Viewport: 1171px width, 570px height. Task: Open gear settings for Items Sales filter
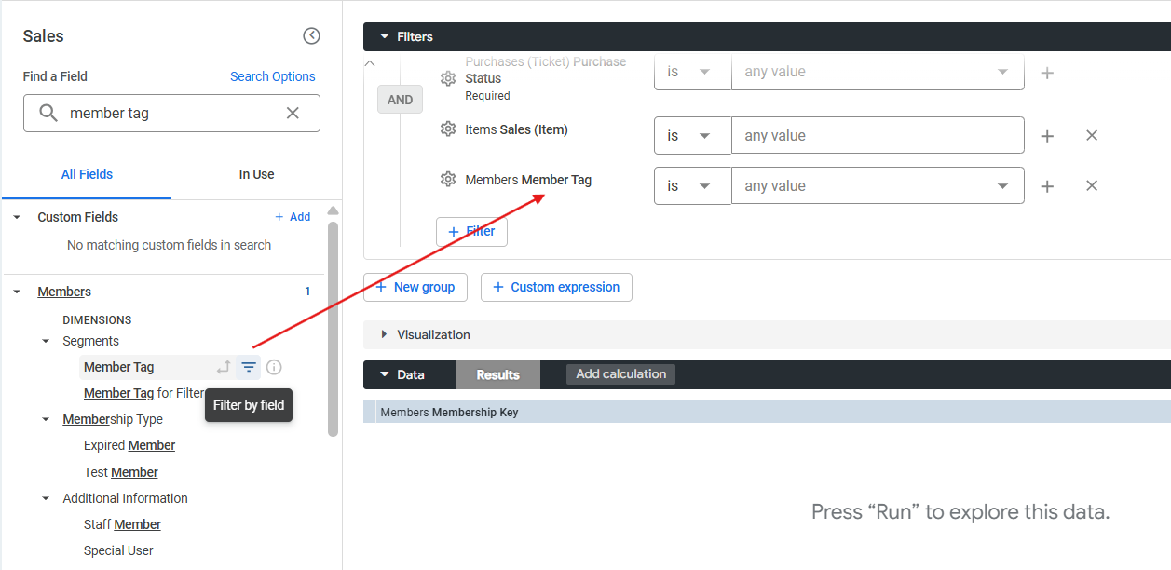coord(448,129)
